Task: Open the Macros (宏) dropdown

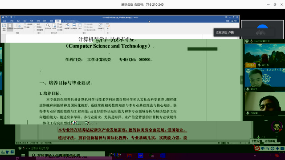Action: click(108, 27)
